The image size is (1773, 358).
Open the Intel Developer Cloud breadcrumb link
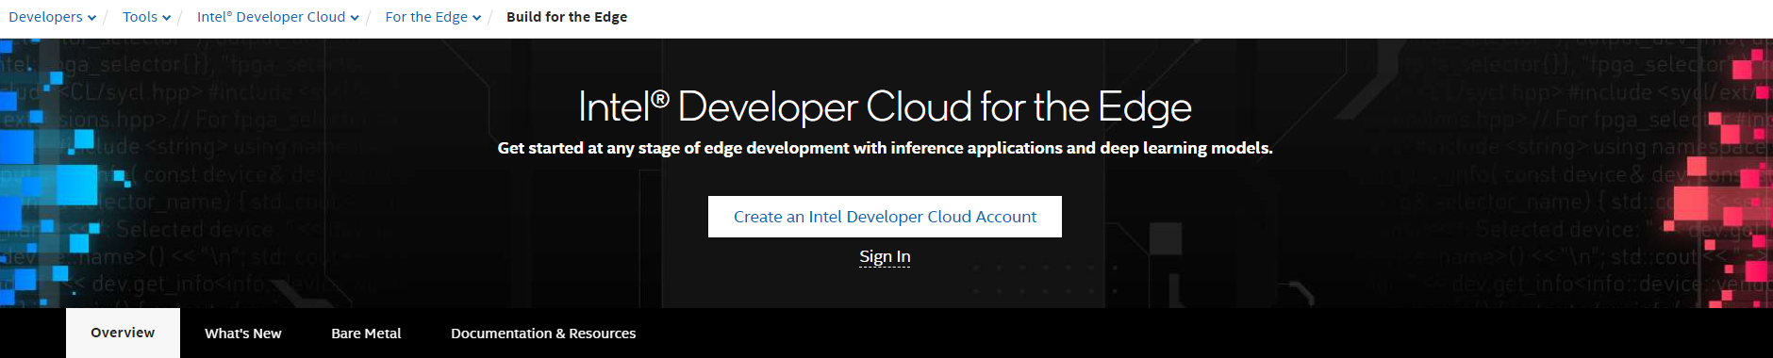271,17
